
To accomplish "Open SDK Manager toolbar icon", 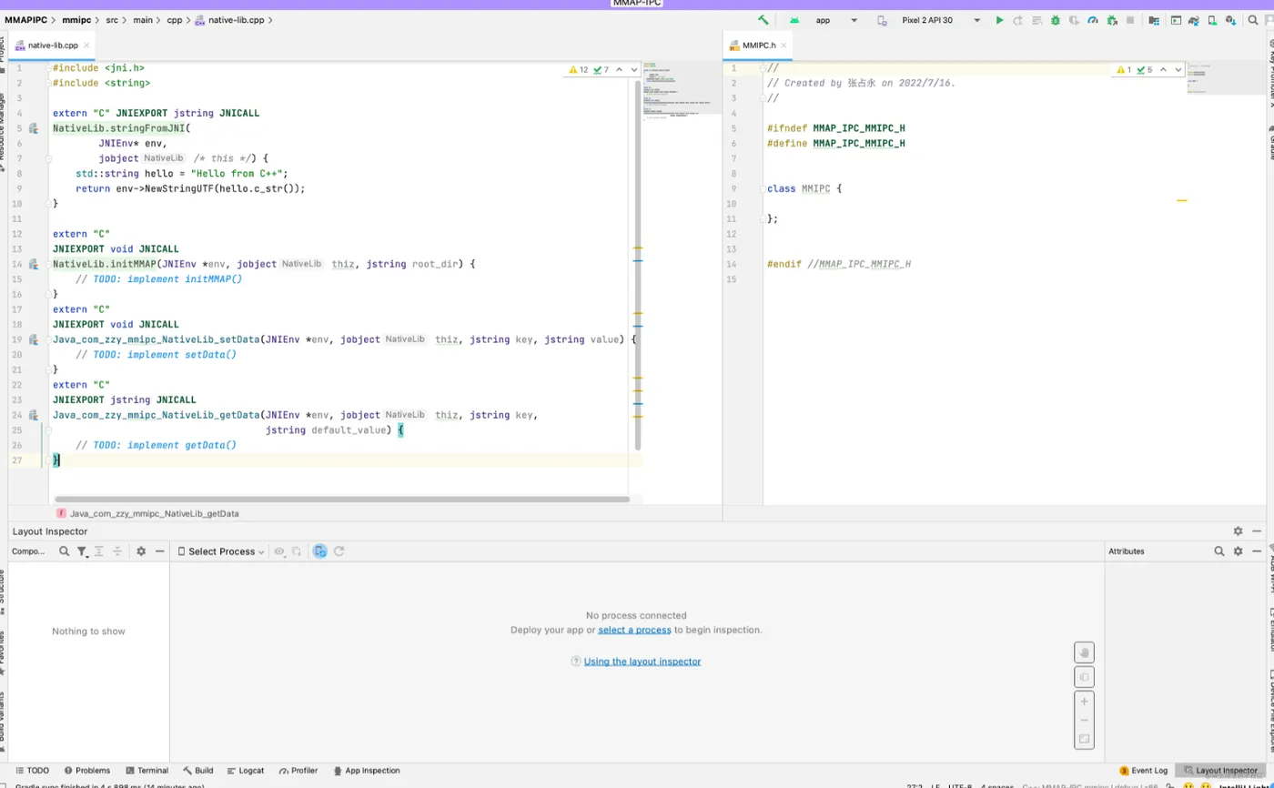I will click(x=1231, y=20).
